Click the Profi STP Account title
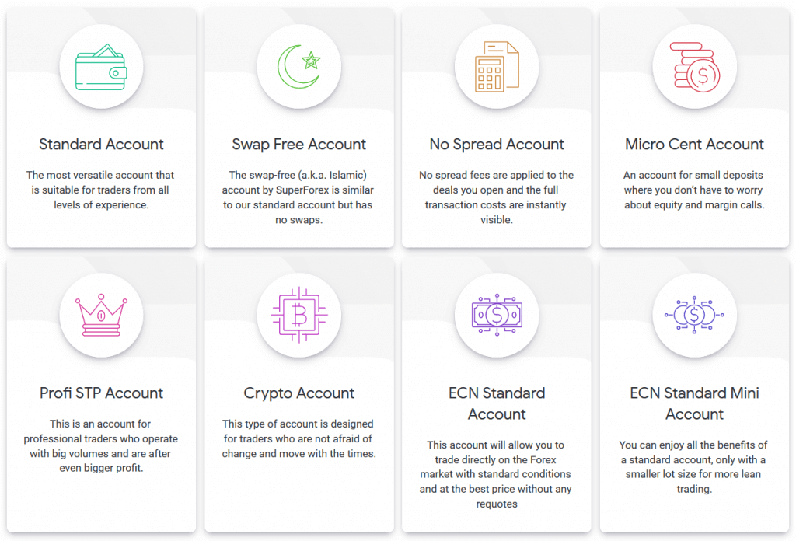This screenshot has height=541, width=796. pos(101,393)
